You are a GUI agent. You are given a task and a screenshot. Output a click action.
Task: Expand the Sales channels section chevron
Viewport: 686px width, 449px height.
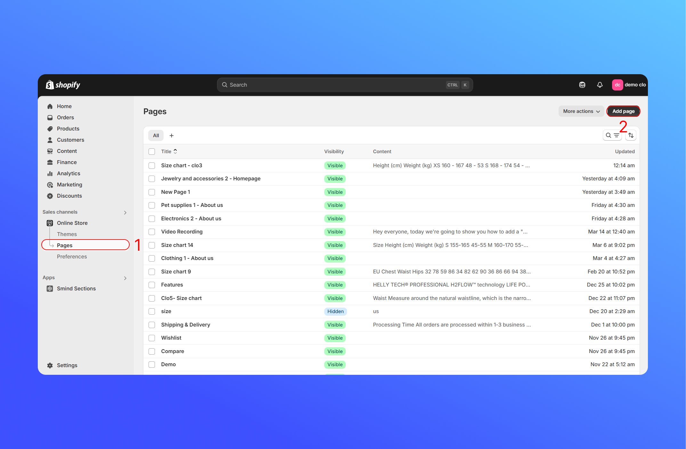125,212
